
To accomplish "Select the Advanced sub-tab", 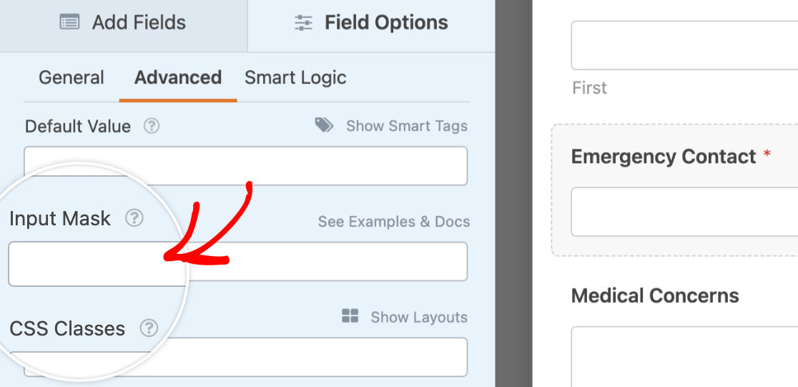I will click(178, 77).
